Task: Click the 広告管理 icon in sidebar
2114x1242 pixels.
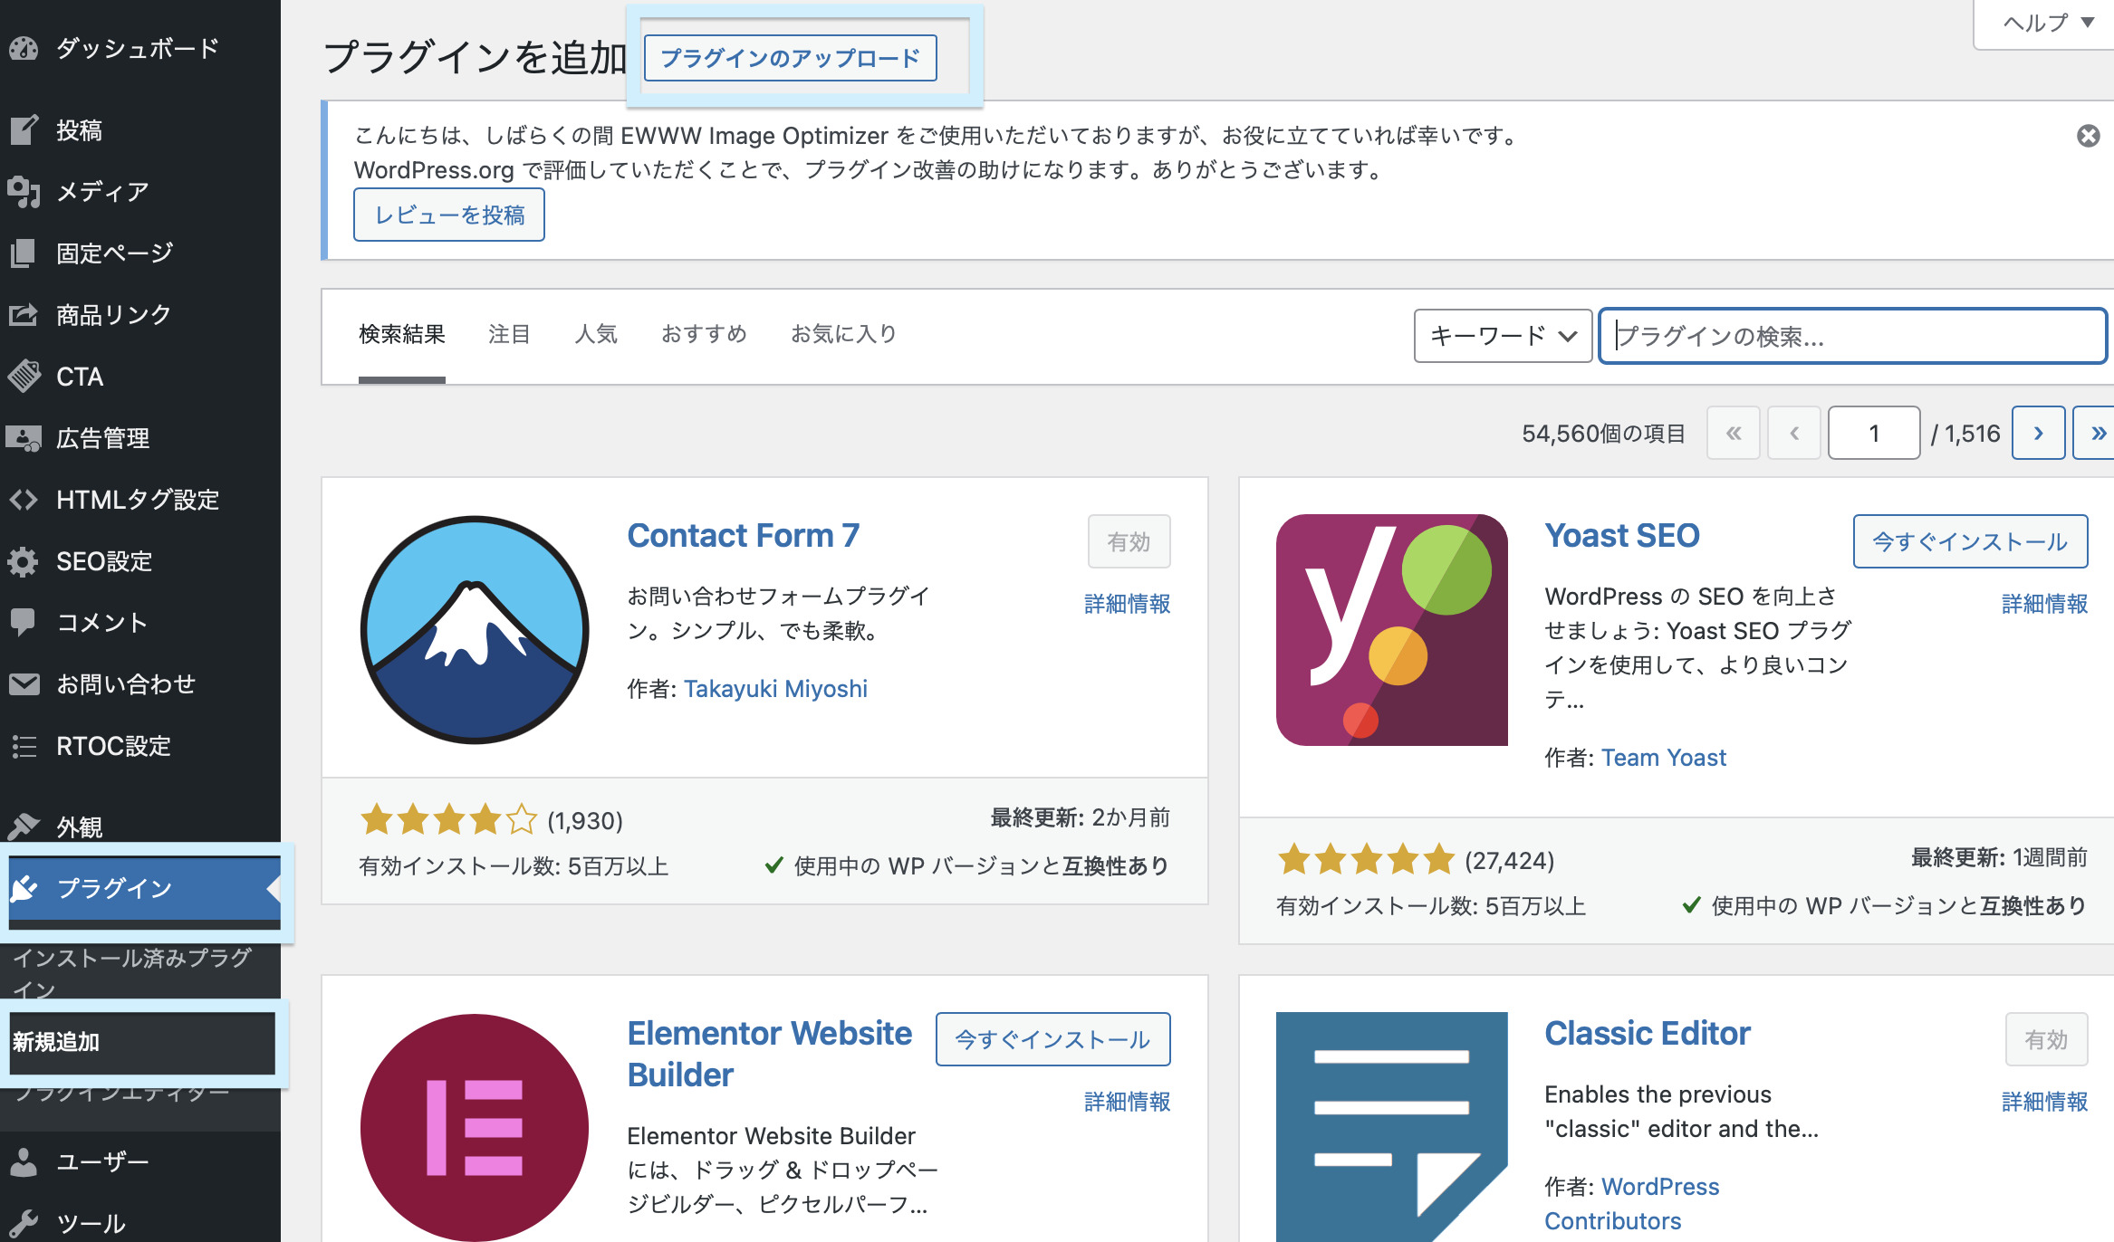Action: pyautogui.click(x=24, y=438)
